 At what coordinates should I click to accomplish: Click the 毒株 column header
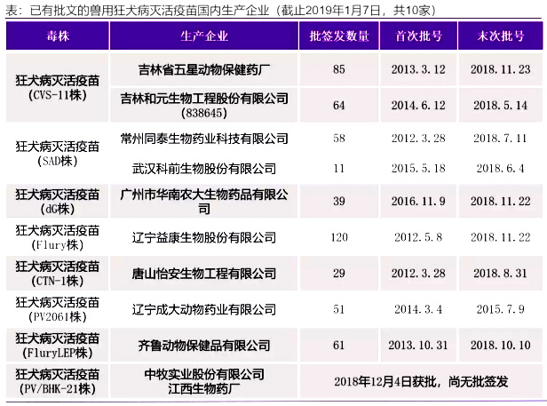58,36
